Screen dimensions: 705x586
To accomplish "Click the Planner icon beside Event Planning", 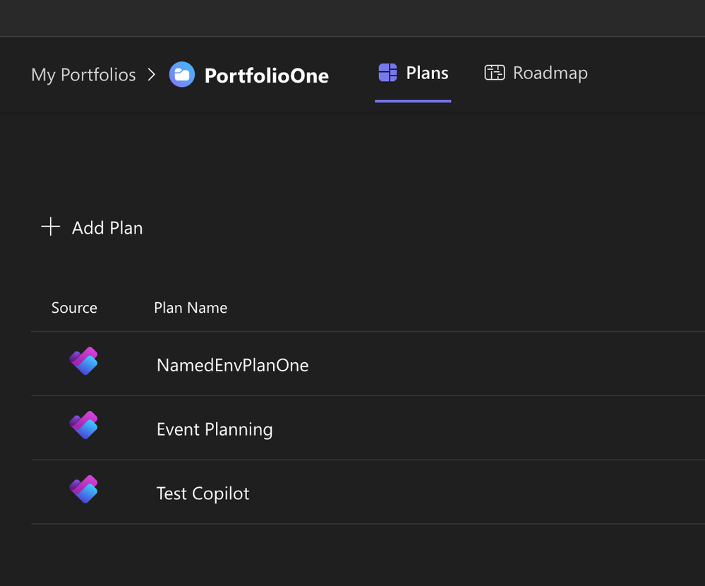I will [83, 426].
